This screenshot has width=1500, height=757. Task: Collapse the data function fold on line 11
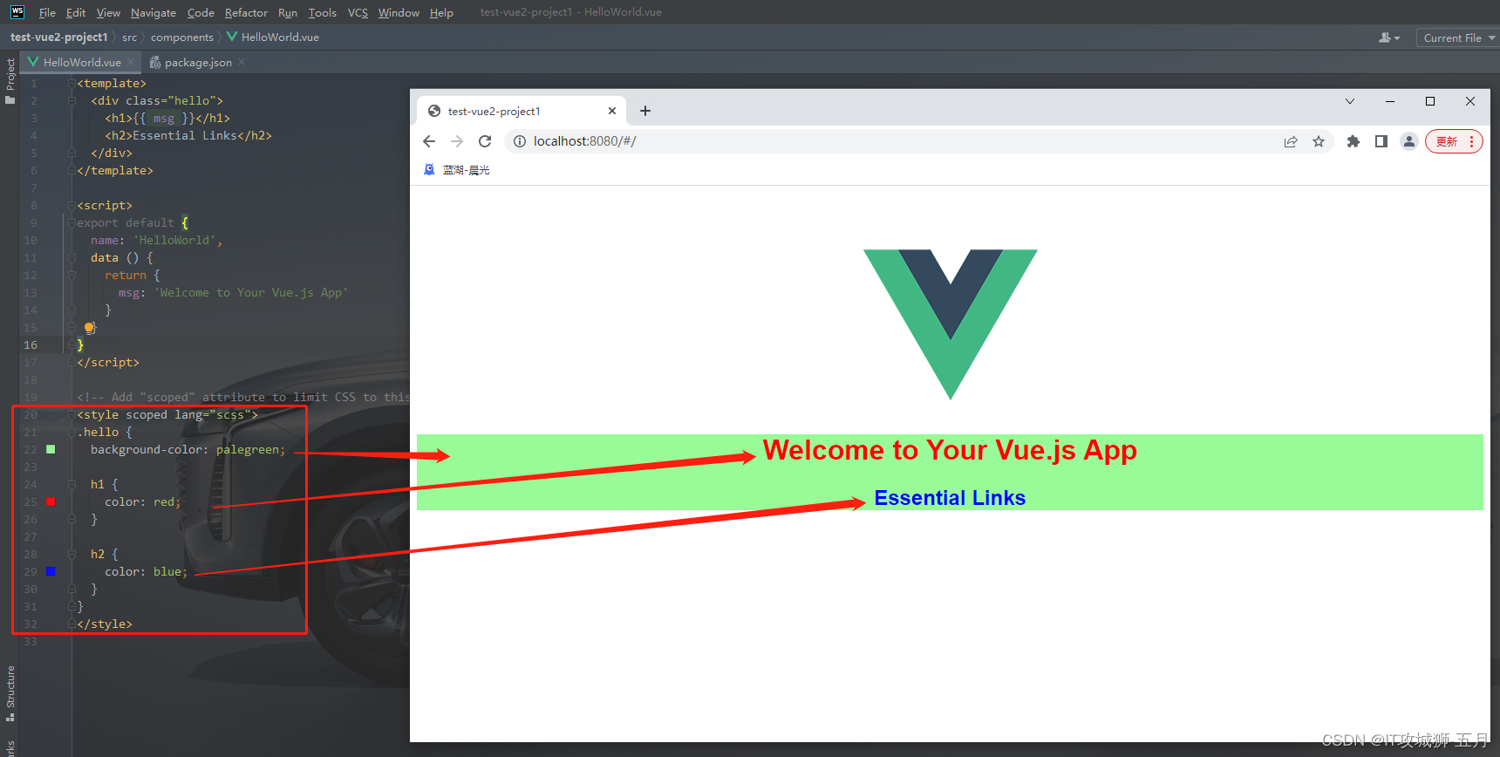tap(72, 257)
